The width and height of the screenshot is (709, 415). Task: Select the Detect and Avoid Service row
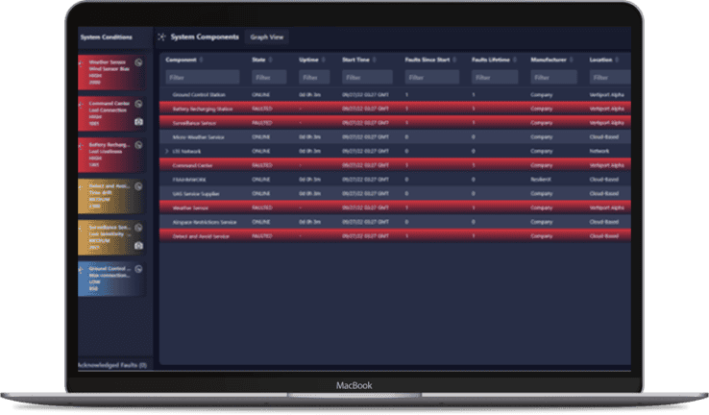pos(395,236)
